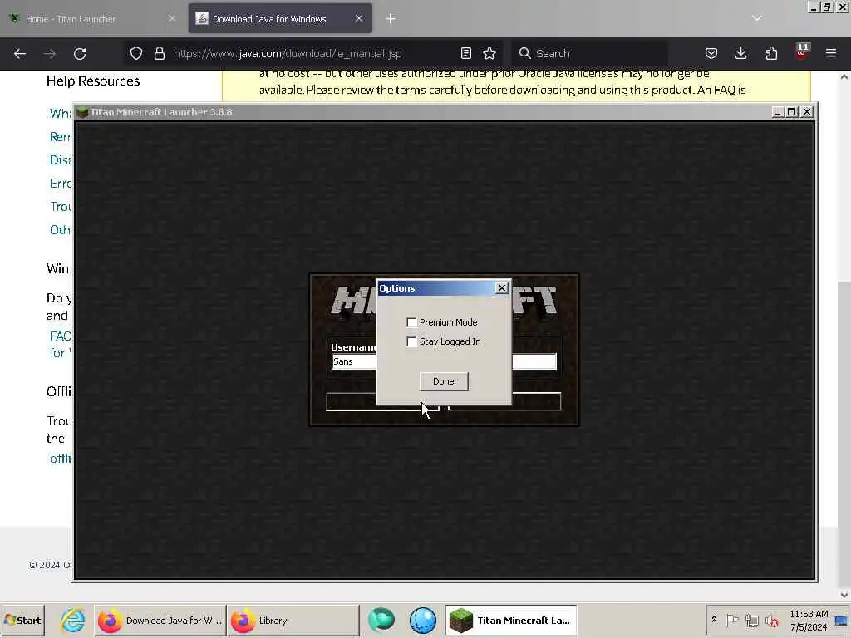
Task: Click the Action Center flag tray icon
Action: coord(731,620)
